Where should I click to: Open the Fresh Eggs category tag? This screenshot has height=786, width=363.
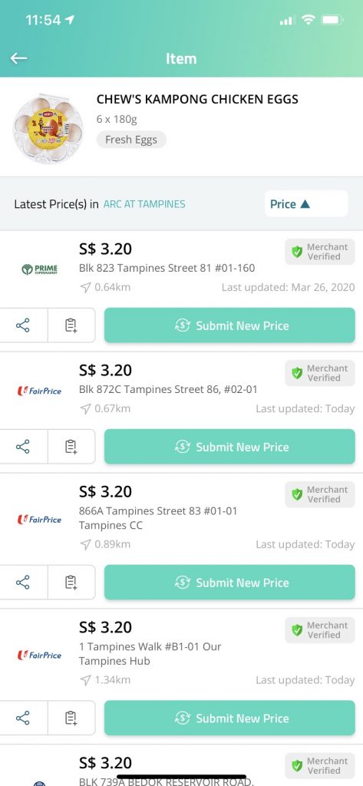(131, 140)
